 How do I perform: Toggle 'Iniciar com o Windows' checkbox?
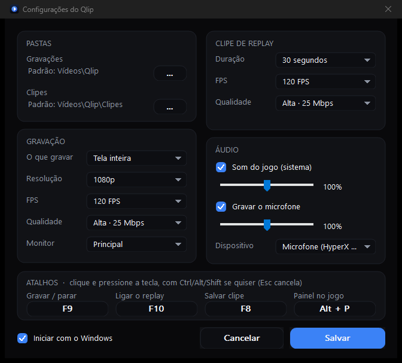(23, 338)
